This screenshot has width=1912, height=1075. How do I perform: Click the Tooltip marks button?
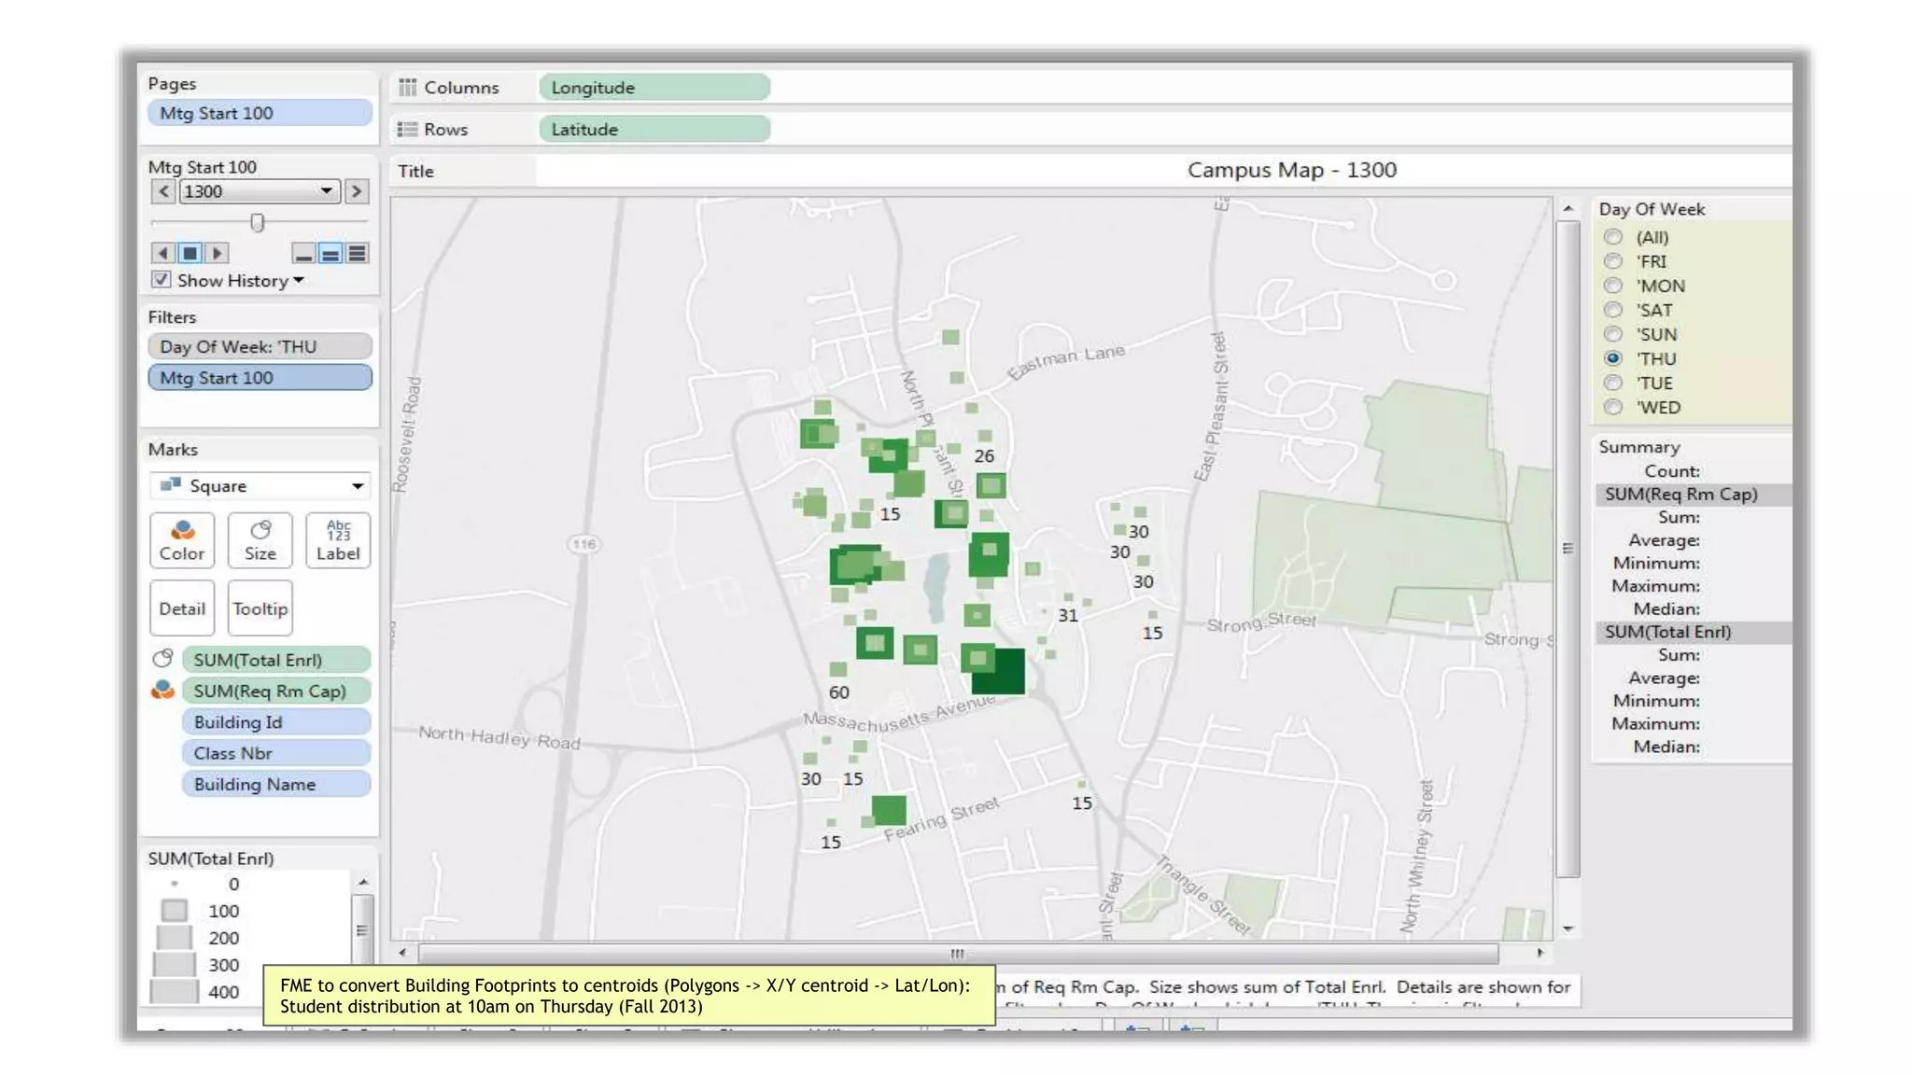260,608
